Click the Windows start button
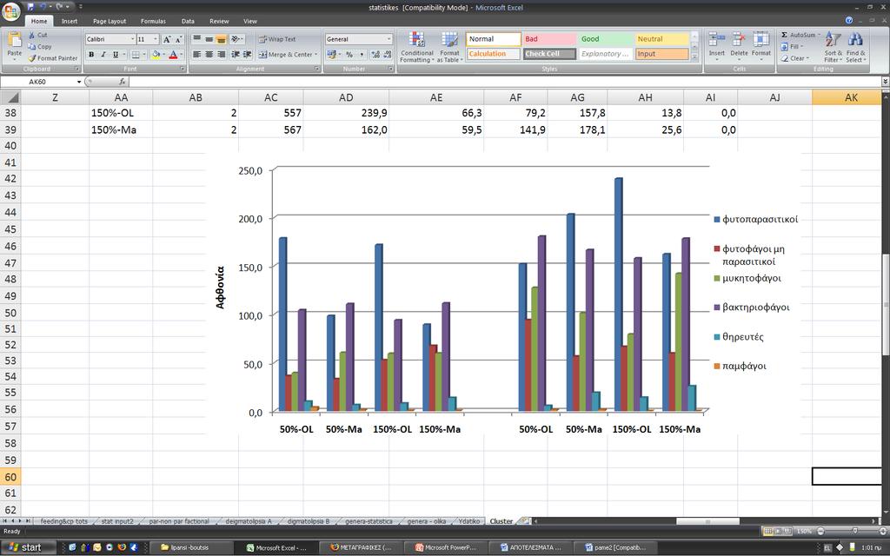 (29, 547)
